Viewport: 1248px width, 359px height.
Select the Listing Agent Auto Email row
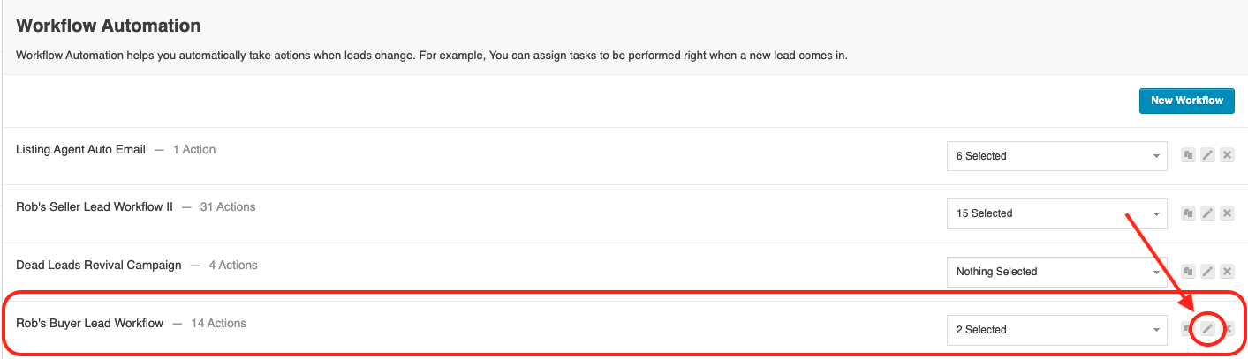click(624, 156)
